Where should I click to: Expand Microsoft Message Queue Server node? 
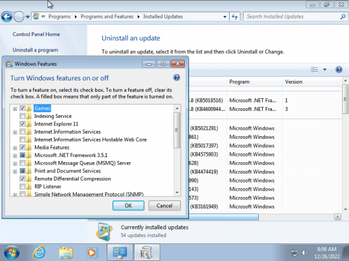click(15, 163)
